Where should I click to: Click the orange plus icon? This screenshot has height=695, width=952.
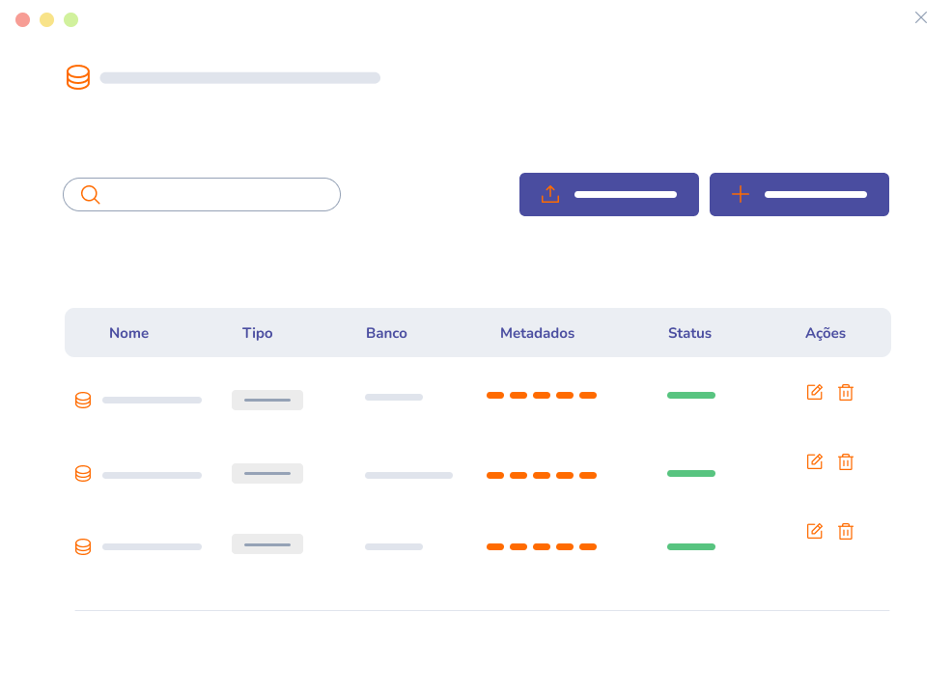(741, 194)
